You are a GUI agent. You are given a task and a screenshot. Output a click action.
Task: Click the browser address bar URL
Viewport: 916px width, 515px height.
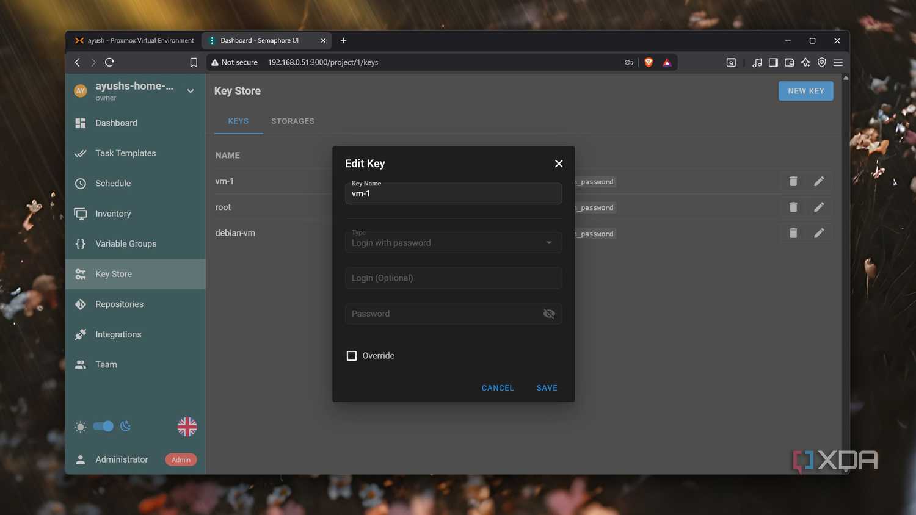(323, 62)
